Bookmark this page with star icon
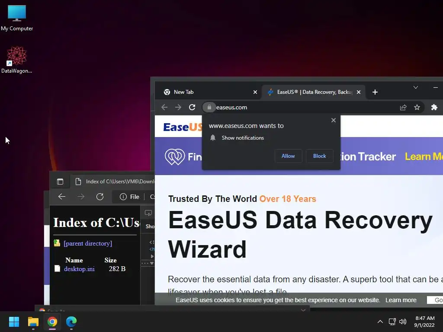Image resolution: width=443 pixels, height=332 pixels. point(417,107)
